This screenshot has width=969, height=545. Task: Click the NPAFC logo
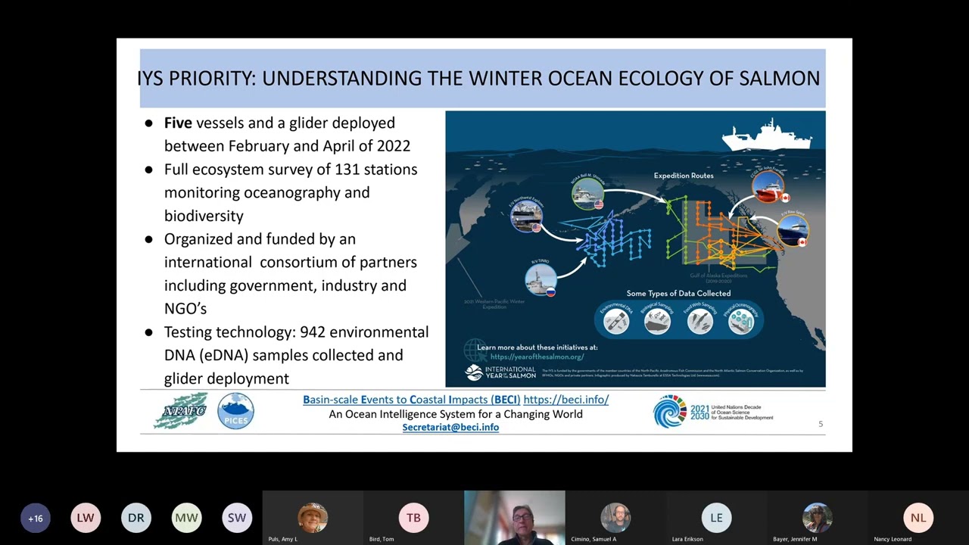(180, 411)
